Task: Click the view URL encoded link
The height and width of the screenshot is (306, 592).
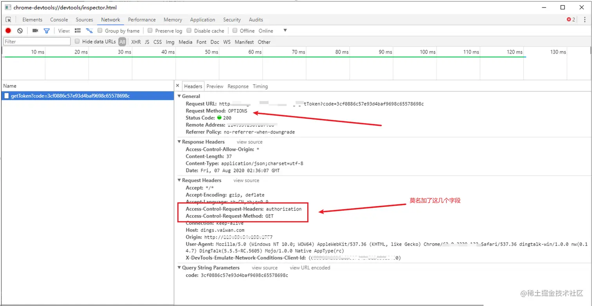Action: (x=310, y=268)
